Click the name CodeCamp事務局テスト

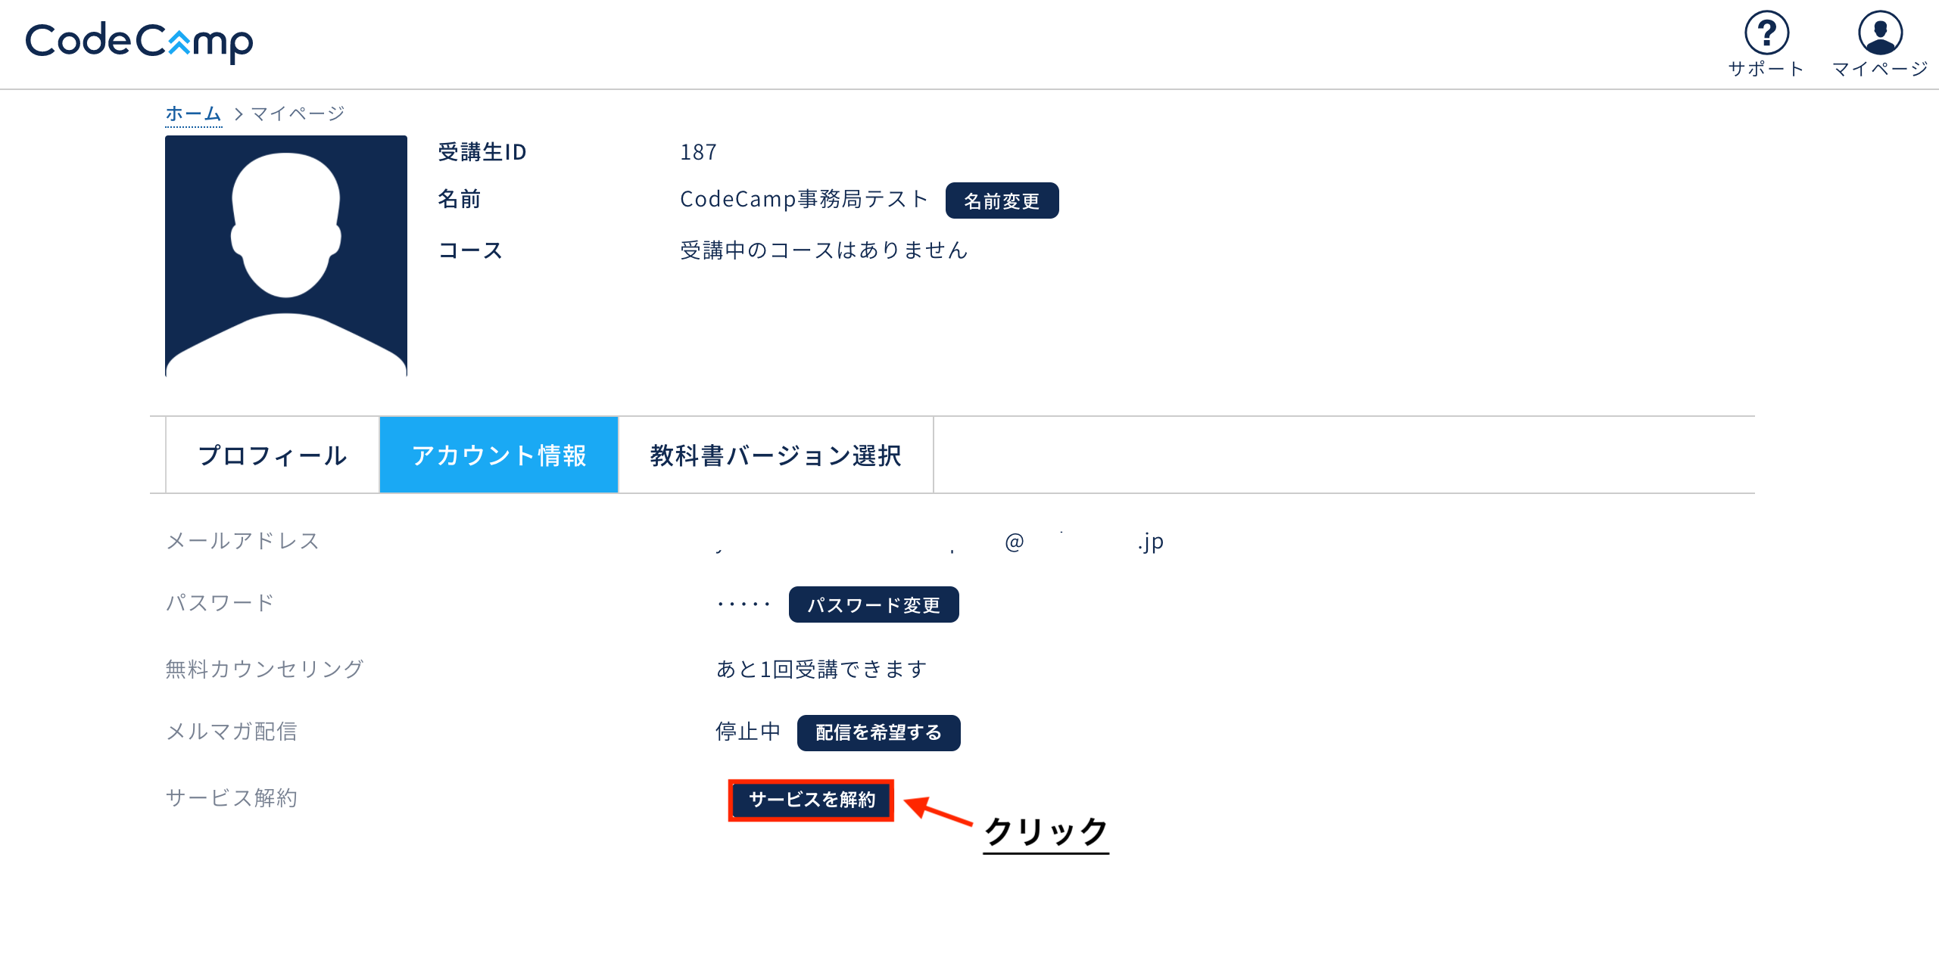[x=804, y=199]
